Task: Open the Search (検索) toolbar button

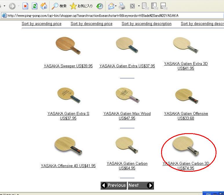Action: click(x=59, y=6)
